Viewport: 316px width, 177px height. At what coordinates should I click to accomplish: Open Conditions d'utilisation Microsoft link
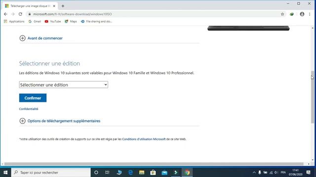[x=144, y=139]
